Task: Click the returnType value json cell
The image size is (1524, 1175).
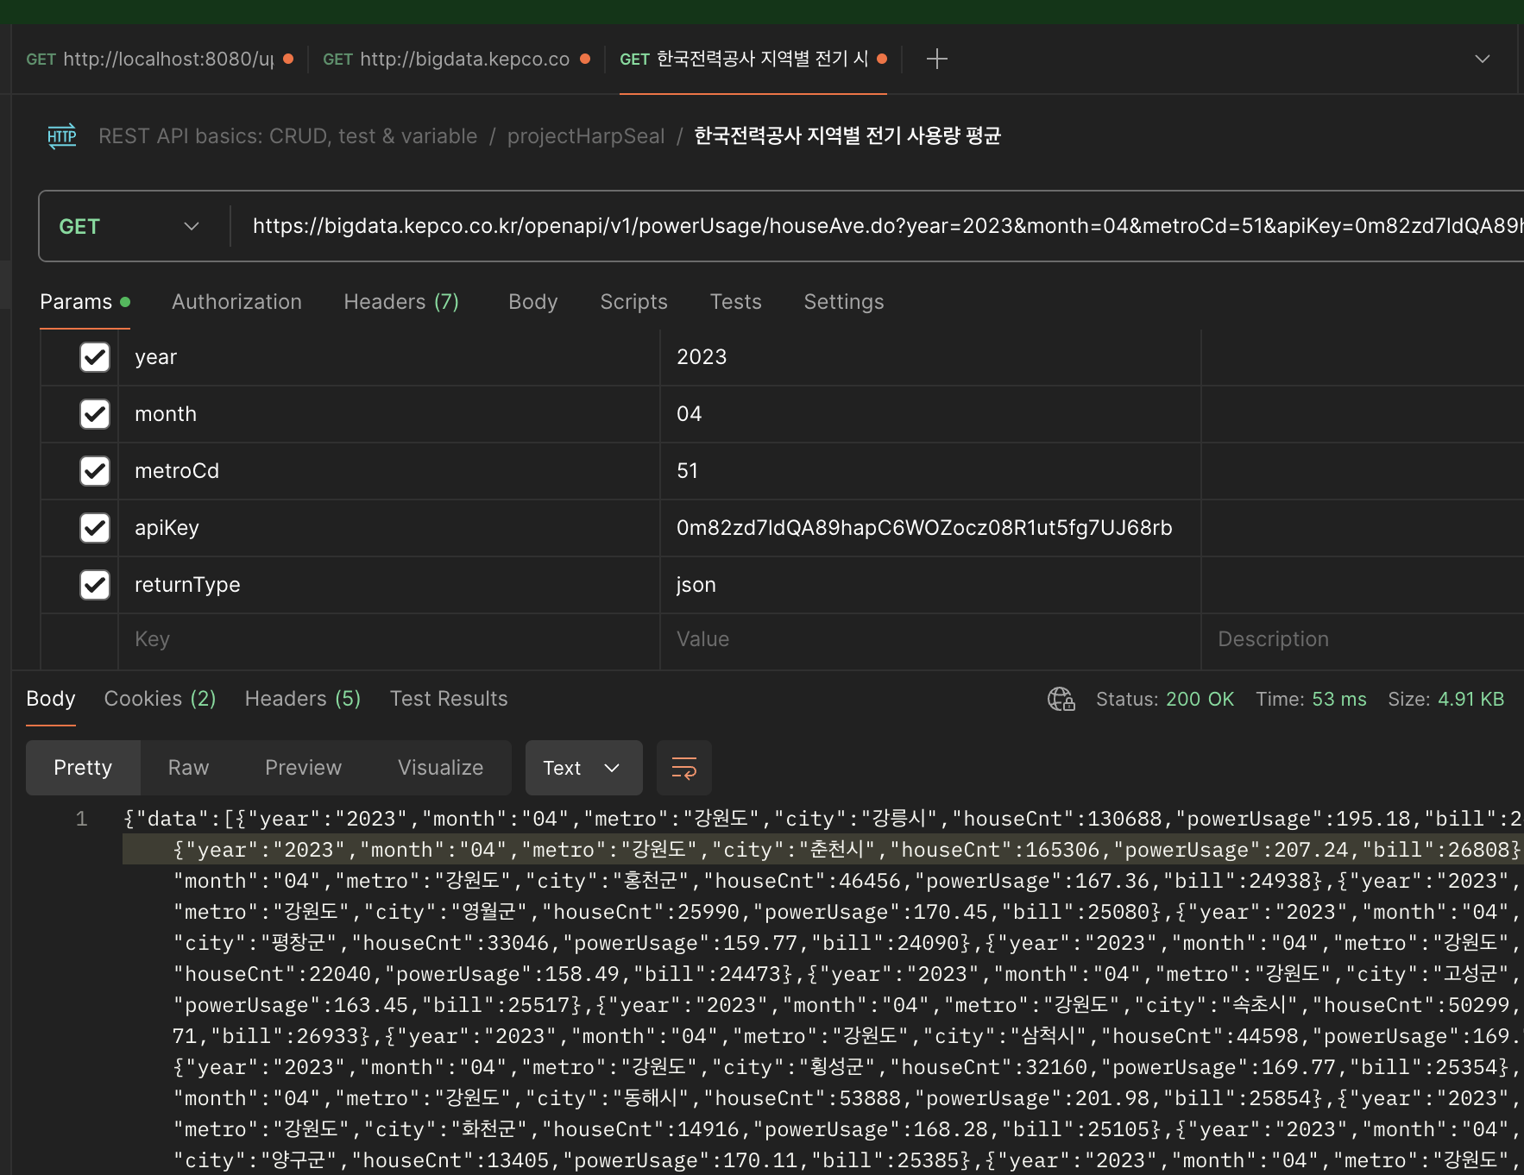Action: (930, 585)
